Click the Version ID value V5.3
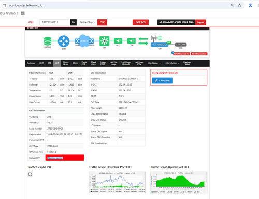Viewport: 259px width, 199px height. click(x=49, y=123)
